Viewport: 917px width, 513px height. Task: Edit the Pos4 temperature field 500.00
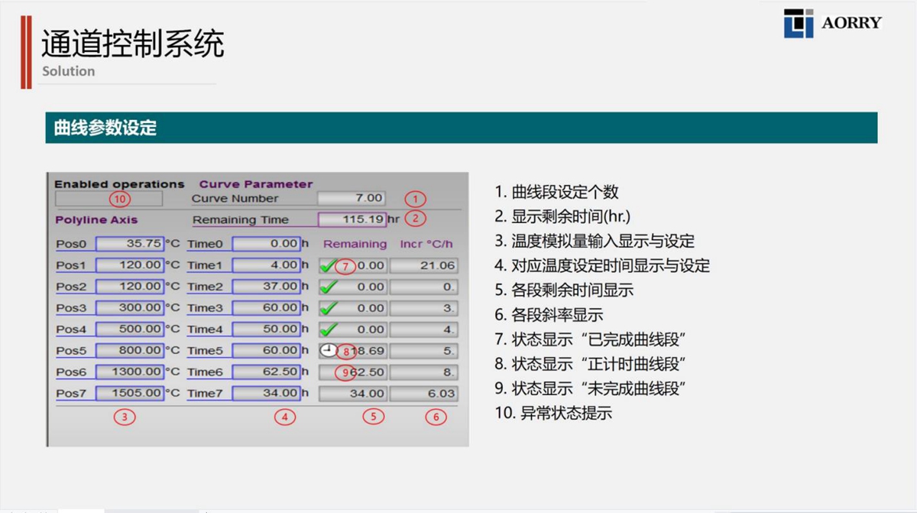pos(130,330)
